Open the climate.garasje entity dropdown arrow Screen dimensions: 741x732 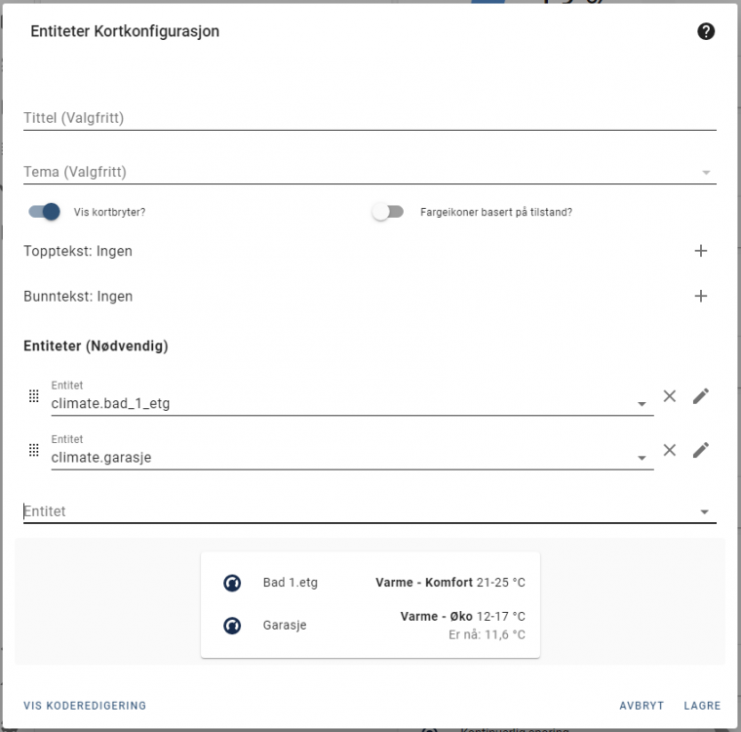click(642, 458)
